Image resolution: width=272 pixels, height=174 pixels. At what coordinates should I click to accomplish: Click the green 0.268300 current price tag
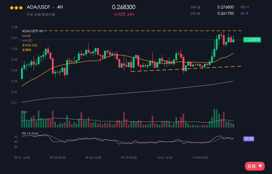tap(252, 40)
